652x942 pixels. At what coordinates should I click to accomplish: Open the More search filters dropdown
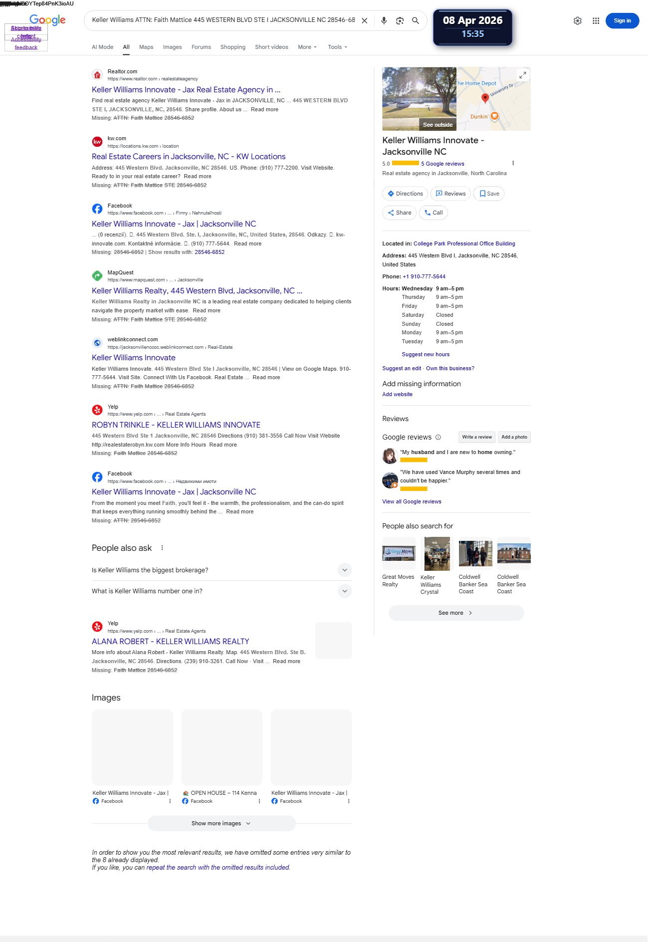point(307,47)
